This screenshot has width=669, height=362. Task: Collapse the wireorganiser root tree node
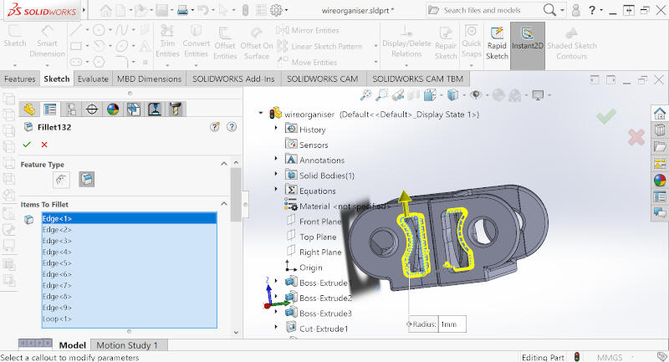(260, 114)
